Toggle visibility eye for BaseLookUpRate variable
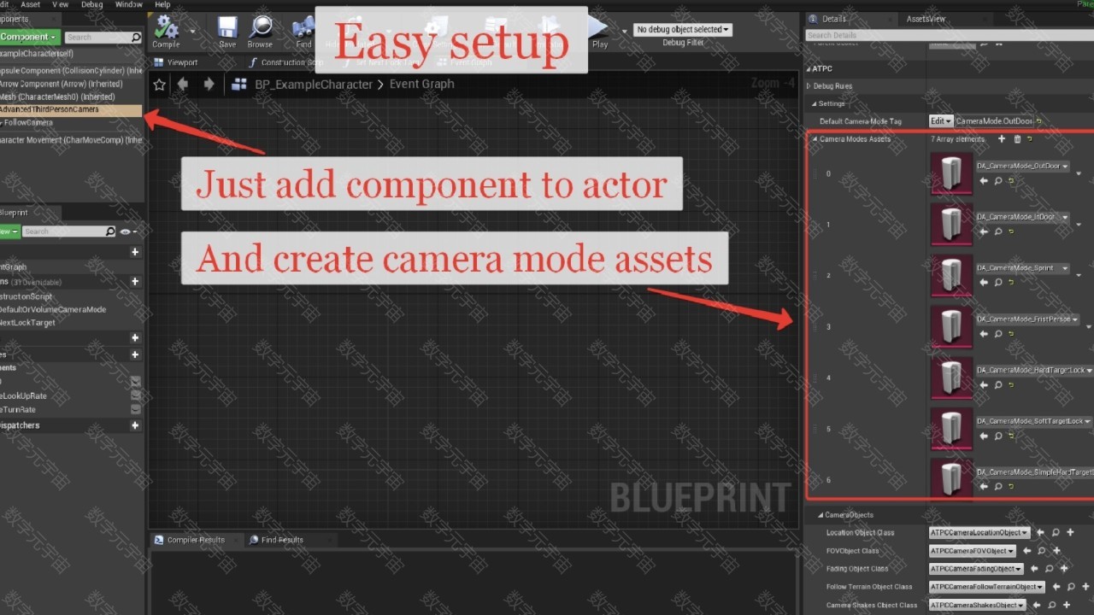Screen dimensions: 1094x615 (x=135, y=395)
